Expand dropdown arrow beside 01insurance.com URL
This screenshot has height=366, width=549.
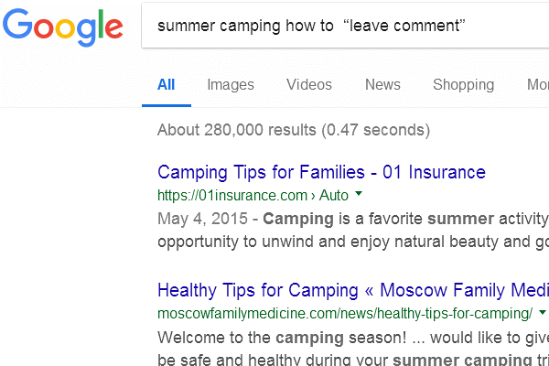click(359, 194)
